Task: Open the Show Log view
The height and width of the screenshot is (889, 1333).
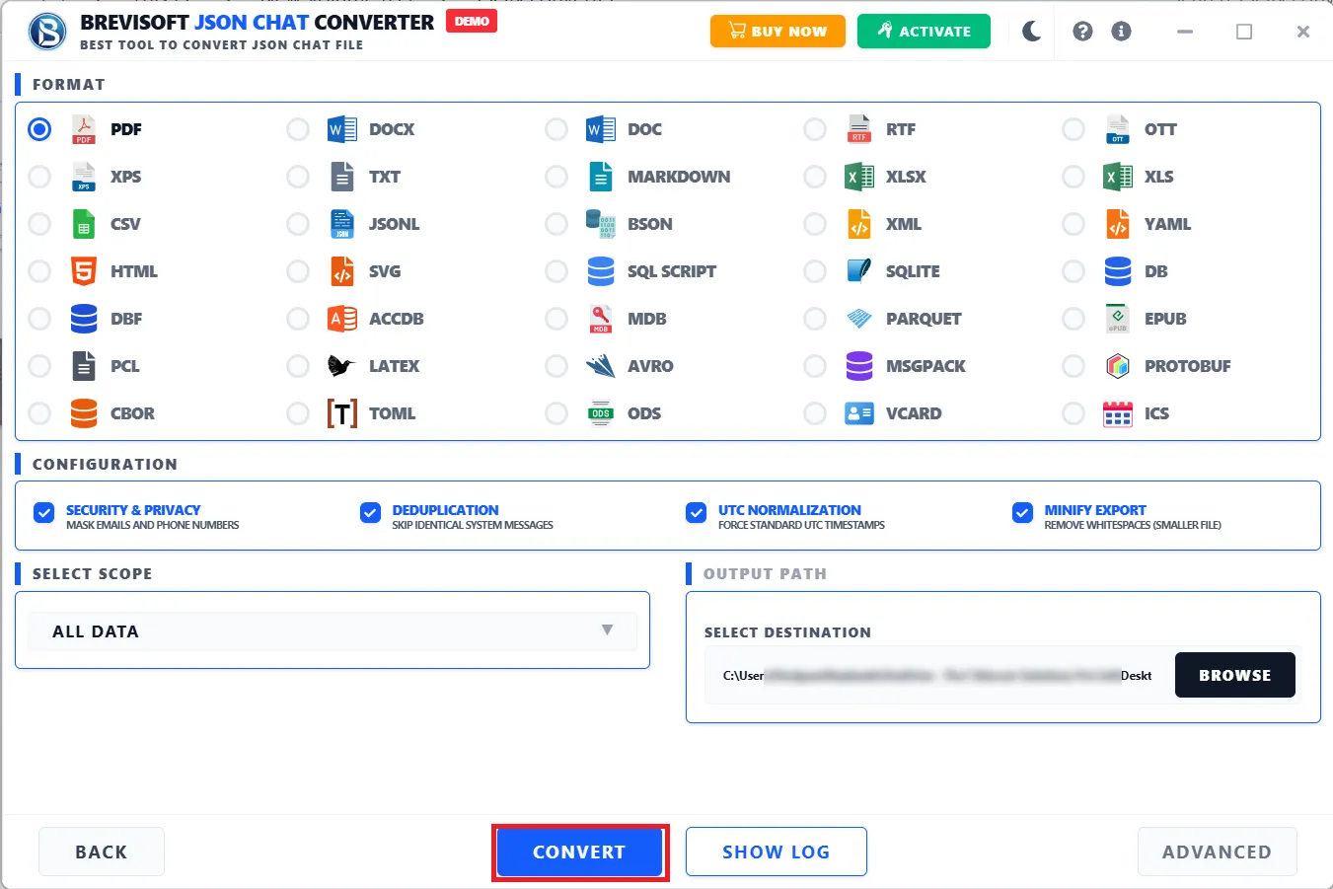Action: [777, 852]
